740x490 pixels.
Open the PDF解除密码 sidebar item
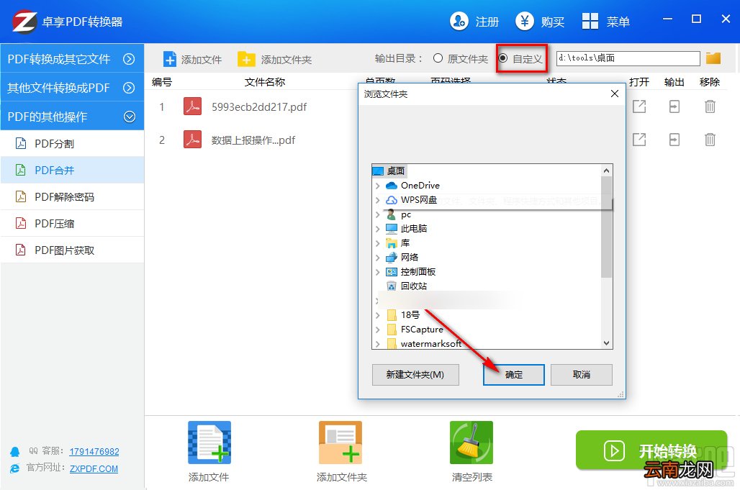tap(72, 196)
